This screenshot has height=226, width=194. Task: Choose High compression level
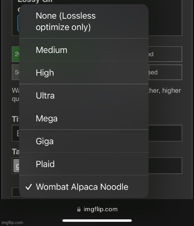pos(84,72)
